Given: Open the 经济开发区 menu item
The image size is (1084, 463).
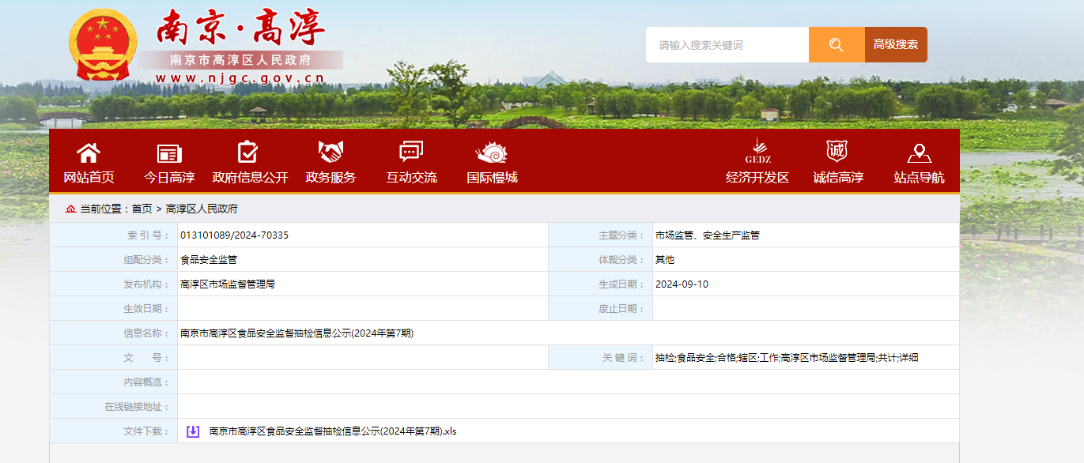Looking at the screenshot, I should pos(757,178).
